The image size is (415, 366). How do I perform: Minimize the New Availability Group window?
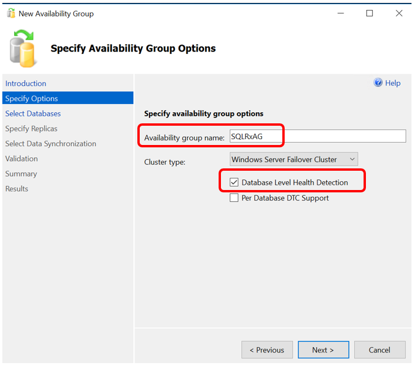[x=341, y=13]
